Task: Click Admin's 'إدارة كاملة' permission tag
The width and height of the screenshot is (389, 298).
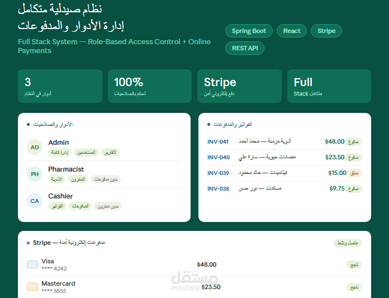Action: click(60, 152)
